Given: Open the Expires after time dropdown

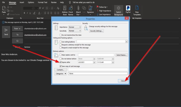Looking at the screenshot, I should 113,62.
